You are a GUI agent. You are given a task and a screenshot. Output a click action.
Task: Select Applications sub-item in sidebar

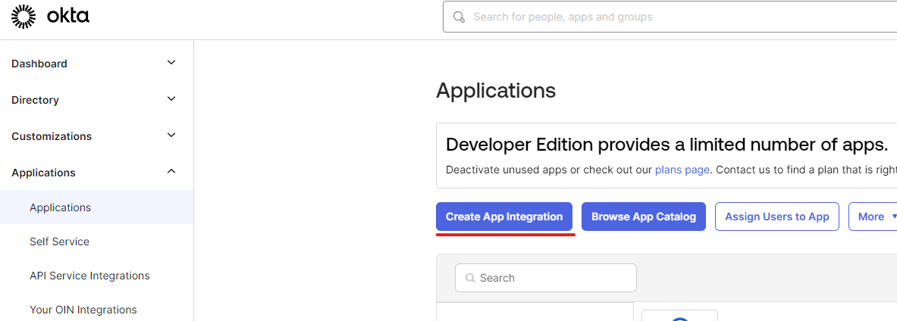pos(60,207)
